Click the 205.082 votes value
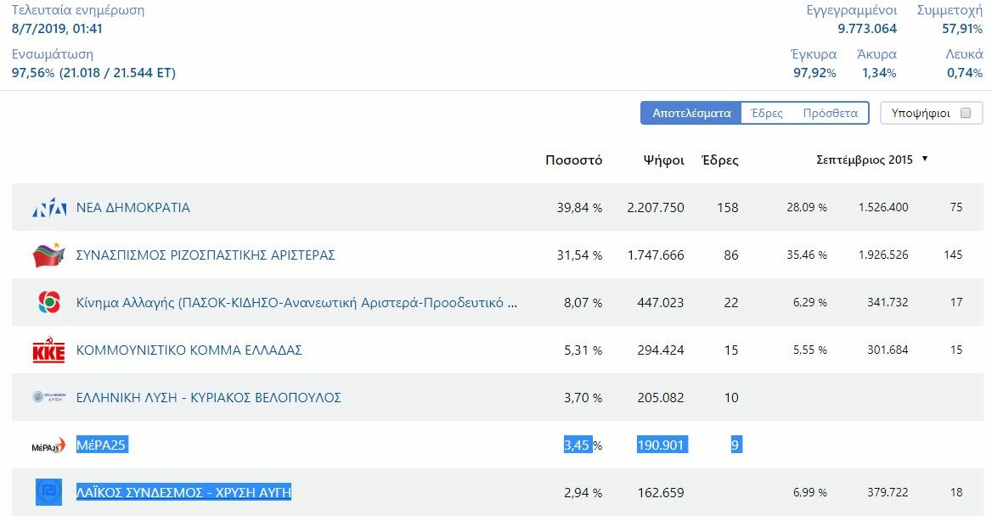 pyautogui.click(x=661, y=398)
